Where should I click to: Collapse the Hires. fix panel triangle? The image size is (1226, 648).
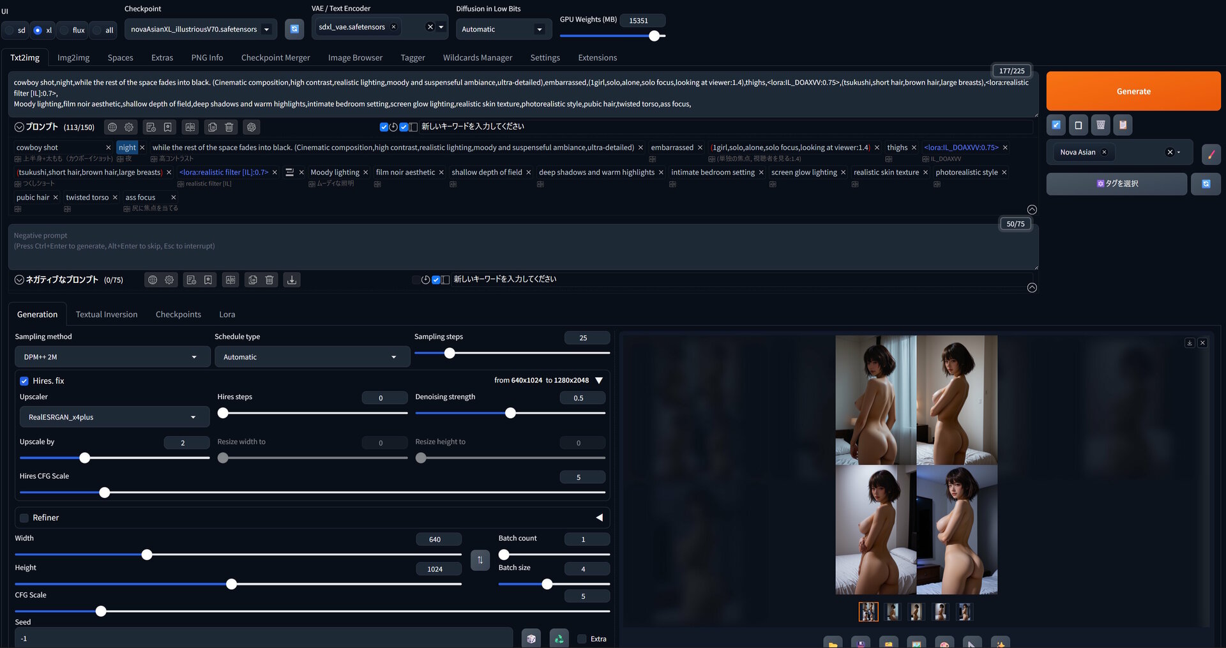pyautogui.click(x=599, y=381)
